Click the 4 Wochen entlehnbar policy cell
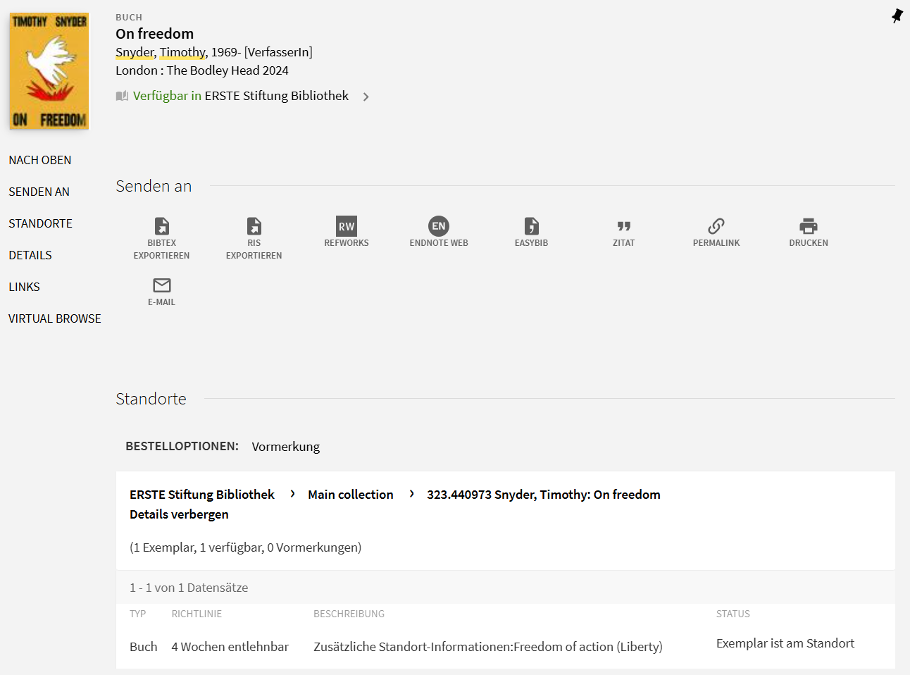Viewport: 910px width, 675px height. pos(230,647)
